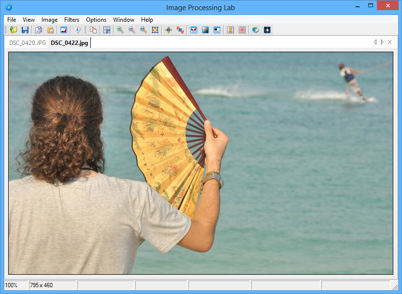Open the Window menu
This screenshot has width=402, height=294.
(124, 20)
